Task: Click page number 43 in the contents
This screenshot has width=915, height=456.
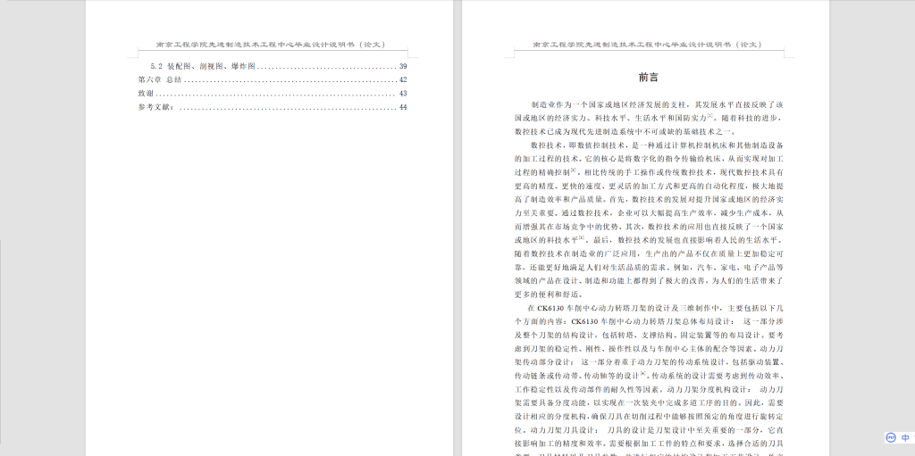Action: (403, 94)
